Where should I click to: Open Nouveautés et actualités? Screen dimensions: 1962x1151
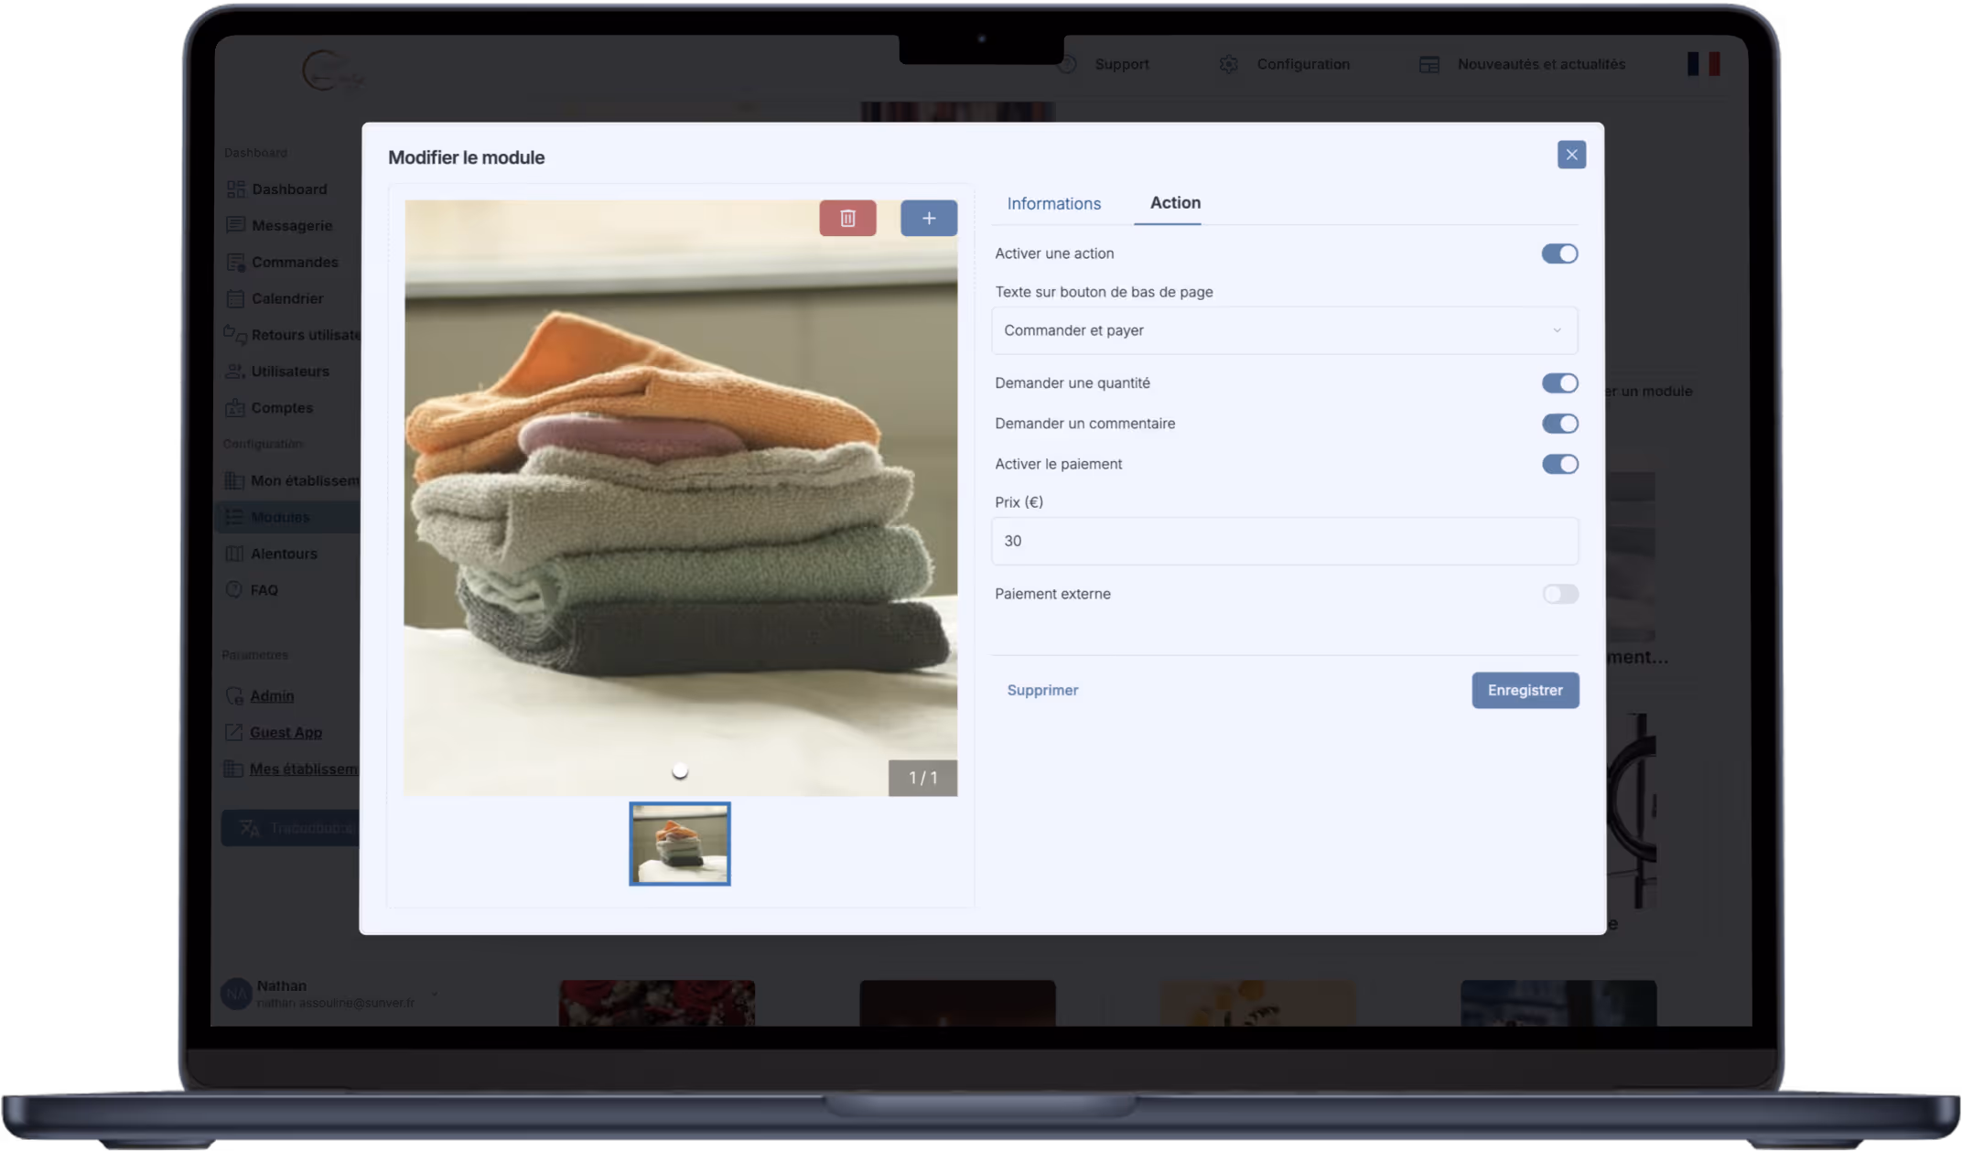pyautogui.click(x=1541, y=64)
